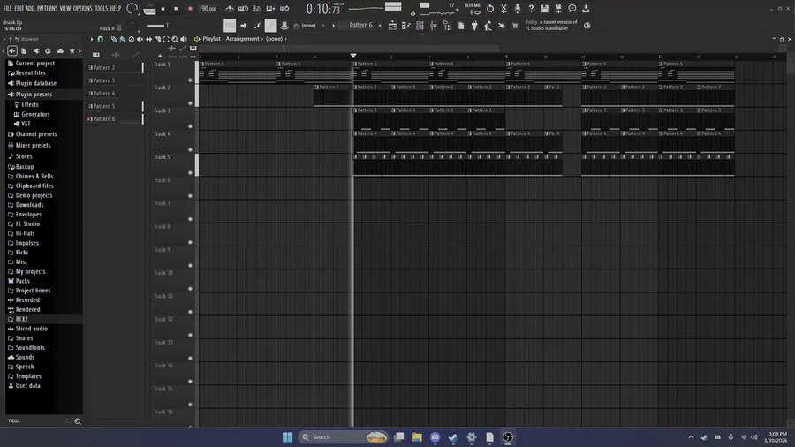
Task: Toggle wait for input before playing
Action: point(244,9)
